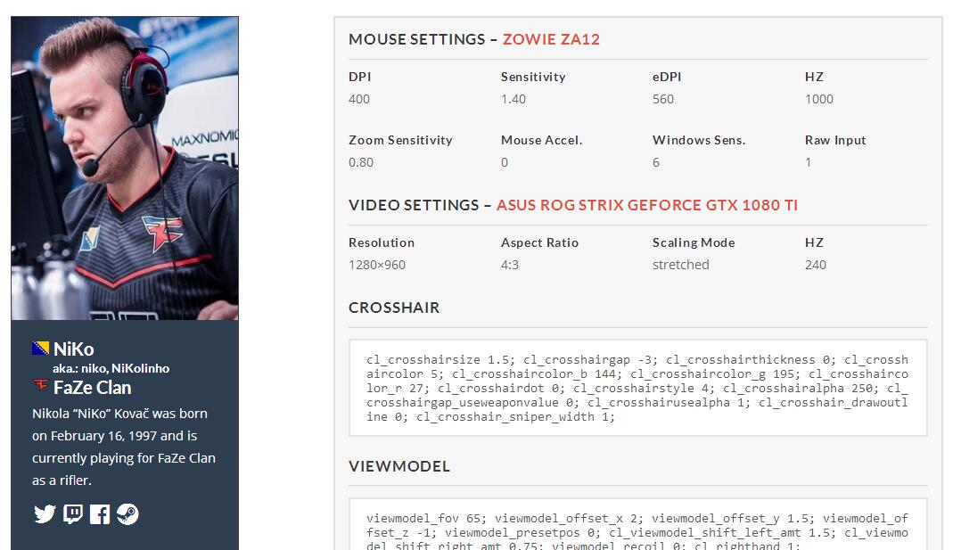
Task: Click the video HZ value 240
Action: click(x=815, y=265)
